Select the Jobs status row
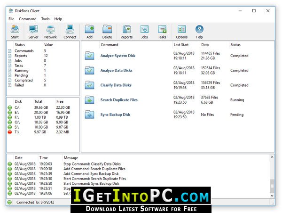The image size is (282, 213). pos(43,61)
